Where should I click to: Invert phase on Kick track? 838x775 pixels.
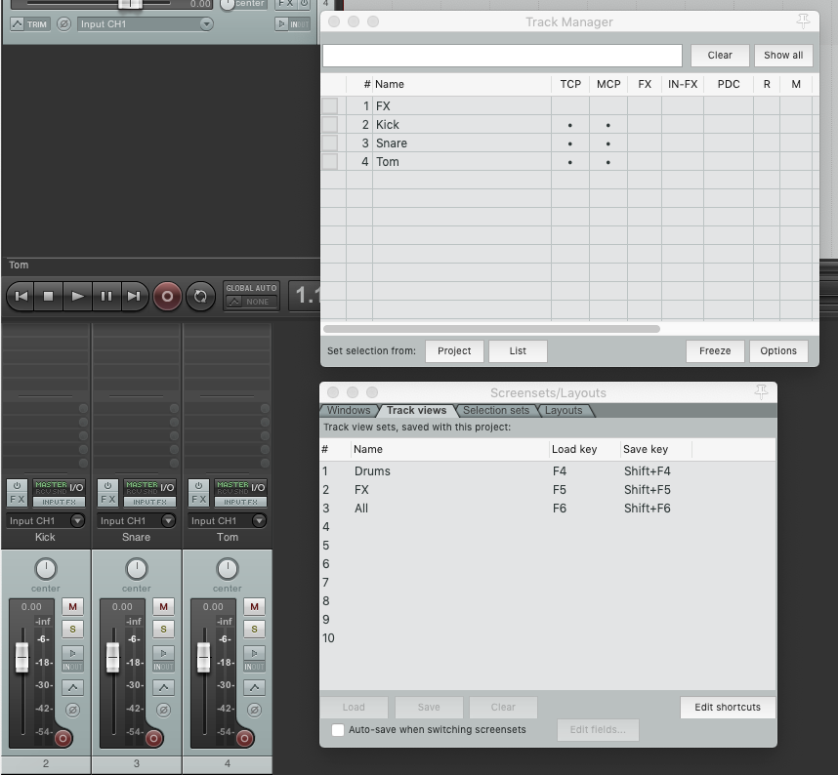pyautogui.click(x=72, y=710)
